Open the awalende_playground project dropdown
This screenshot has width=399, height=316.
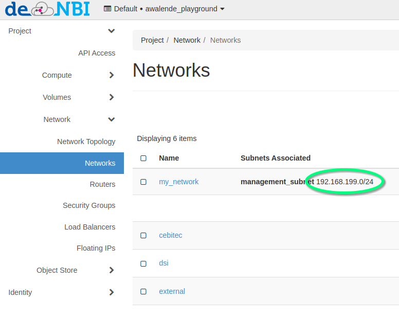[x=165, y=9]
